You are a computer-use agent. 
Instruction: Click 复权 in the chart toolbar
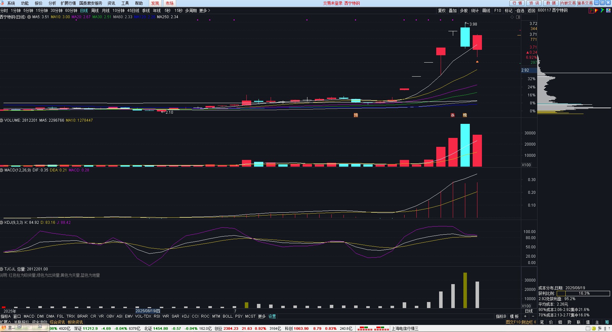click(x=442, y=11)
